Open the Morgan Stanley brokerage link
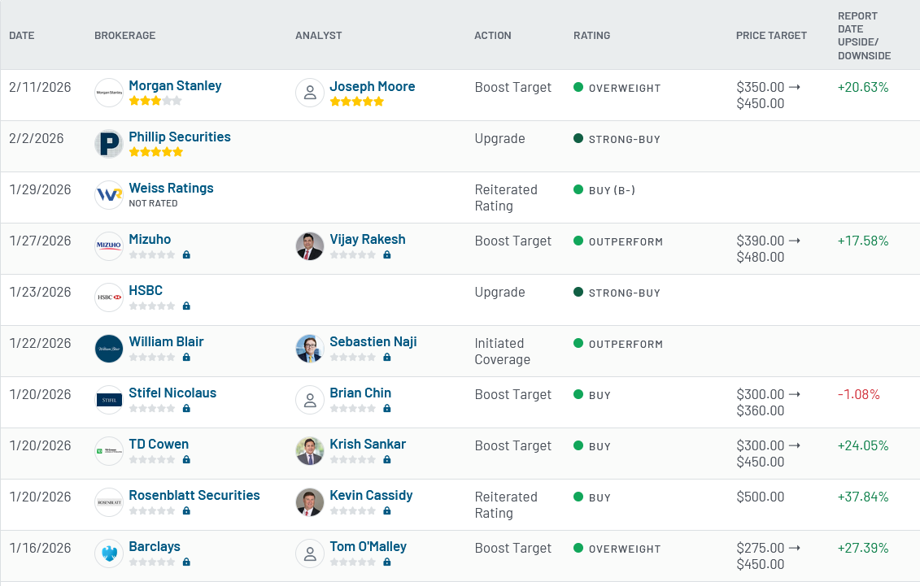 pos(176,85)
